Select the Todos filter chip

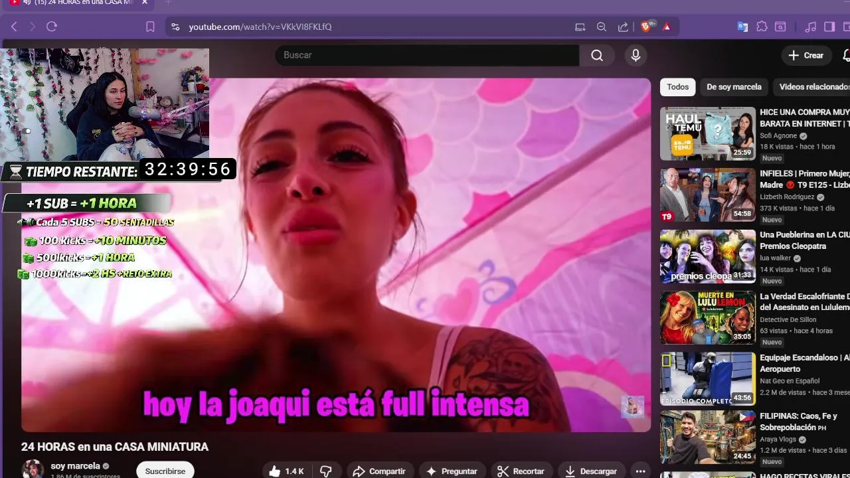click(678, 87)
